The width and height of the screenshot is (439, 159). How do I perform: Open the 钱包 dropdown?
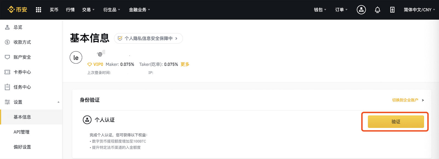pos(320,10)
